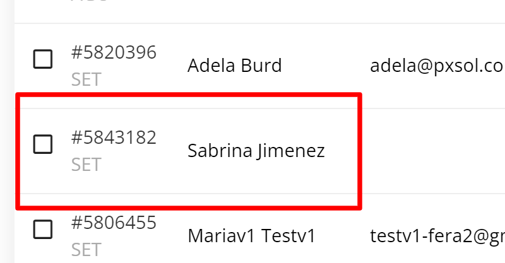Click the SET label under #5820396
Image resolution: width=505 pixels, height=263 pixels.
tap(86, 80)
